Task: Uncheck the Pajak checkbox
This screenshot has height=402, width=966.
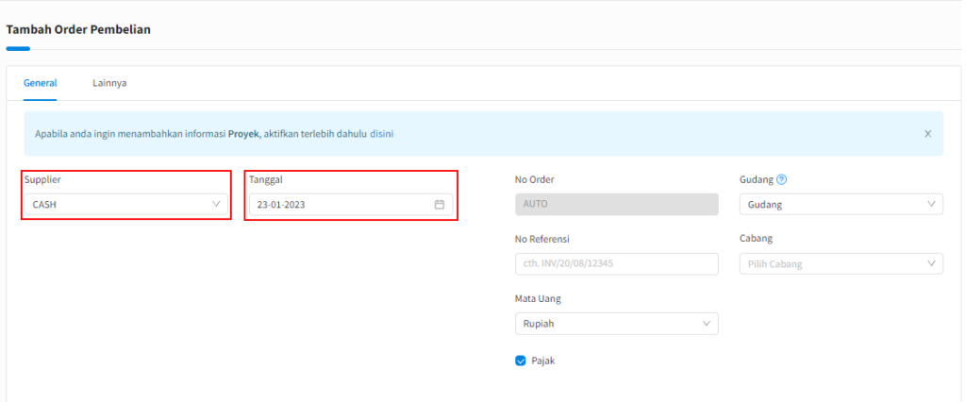Action: (x=521, y=360)
